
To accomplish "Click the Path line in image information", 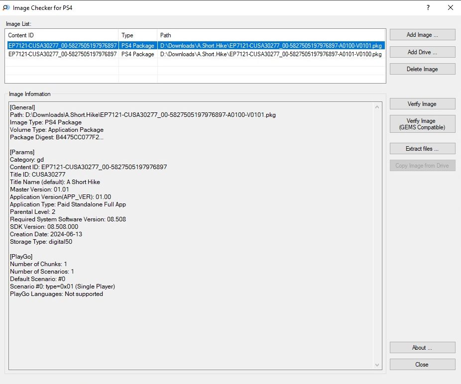I will tap(143, 115).
